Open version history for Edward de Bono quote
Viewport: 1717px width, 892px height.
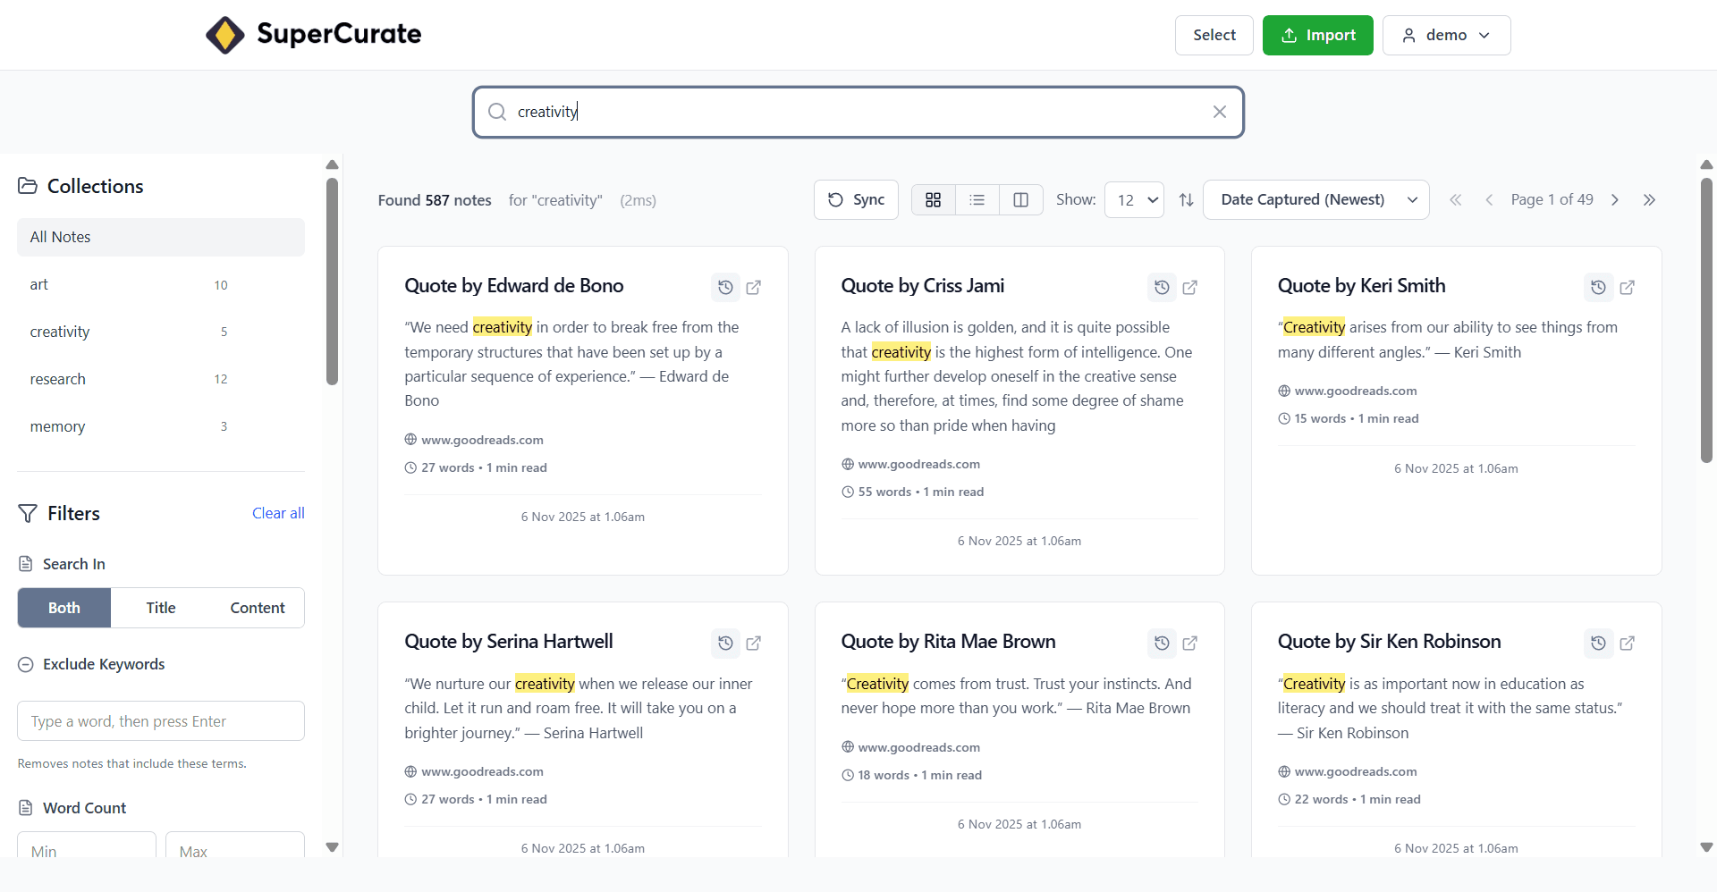click(x=725, y=287)
